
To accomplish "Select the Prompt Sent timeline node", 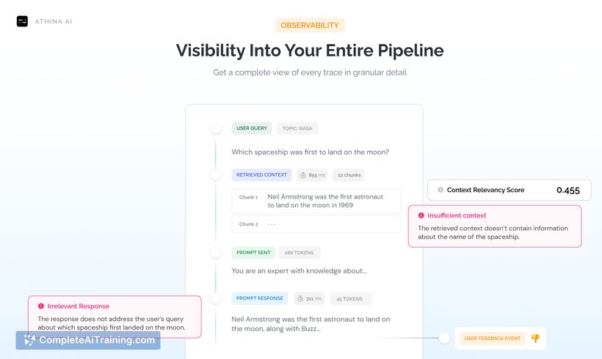I will (215, 253).
